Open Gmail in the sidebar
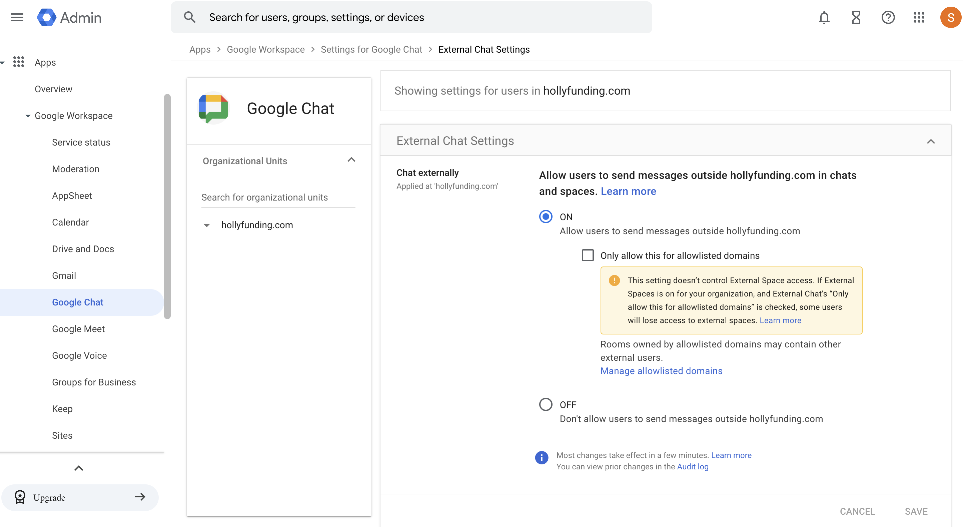963x527 pixels. tap(64, 275)
